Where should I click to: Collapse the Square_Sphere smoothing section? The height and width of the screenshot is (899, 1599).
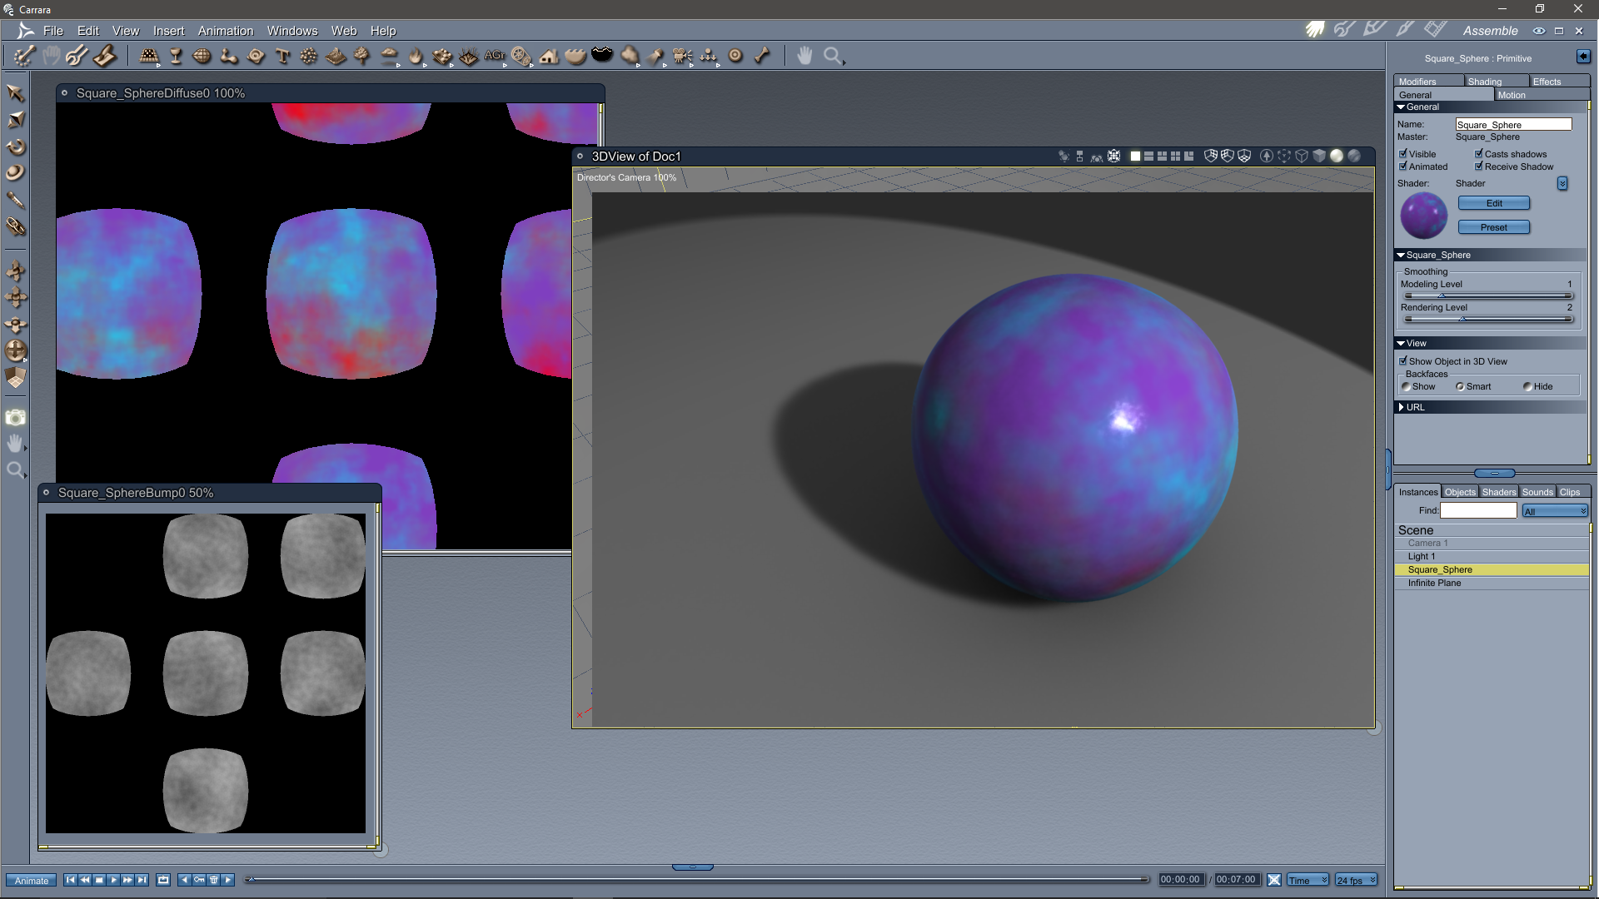pyautogui.click(x=1401, y=255)
